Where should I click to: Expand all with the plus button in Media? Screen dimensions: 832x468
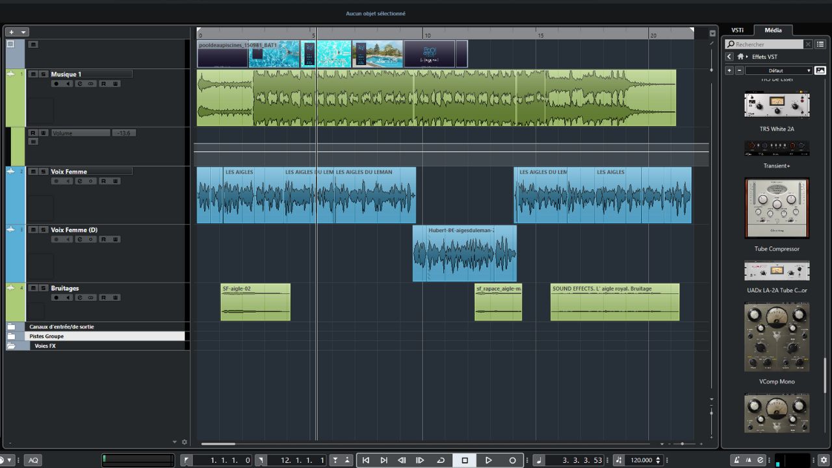[x=729, y=70]
